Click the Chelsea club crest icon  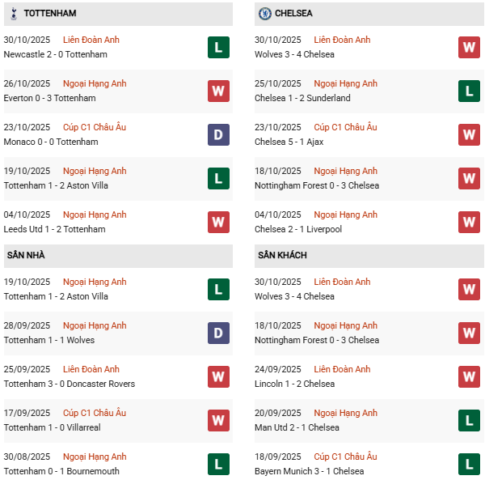click(x=264, y=13)
